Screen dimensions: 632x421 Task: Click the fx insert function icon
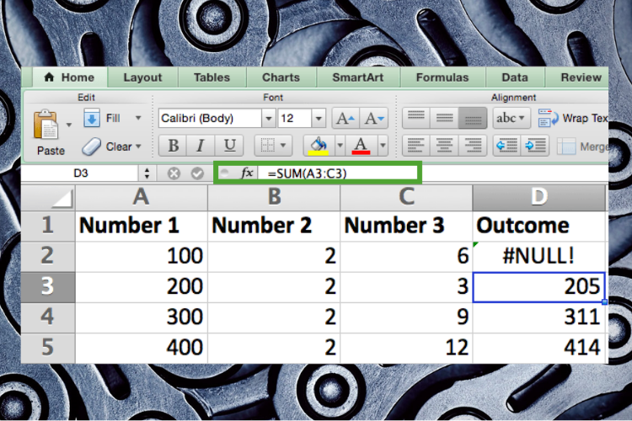coord(247,173)
